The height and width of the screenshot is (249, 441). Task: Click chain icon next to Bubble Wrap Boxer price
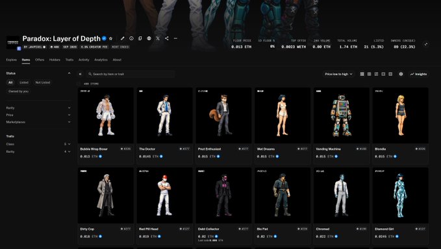tap(101, 156)
